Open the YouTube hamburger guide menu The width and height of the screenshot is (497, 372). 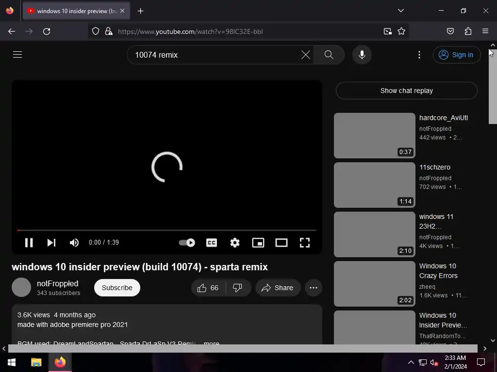[17, 54]
